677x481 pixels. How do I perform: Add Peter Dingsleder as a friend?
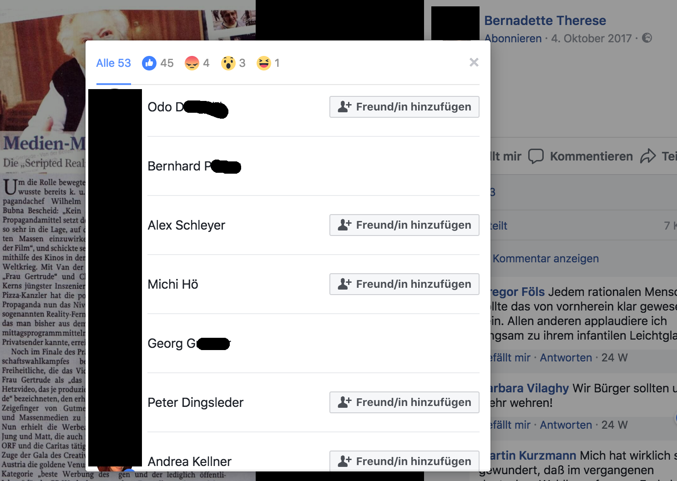[404, 402]
